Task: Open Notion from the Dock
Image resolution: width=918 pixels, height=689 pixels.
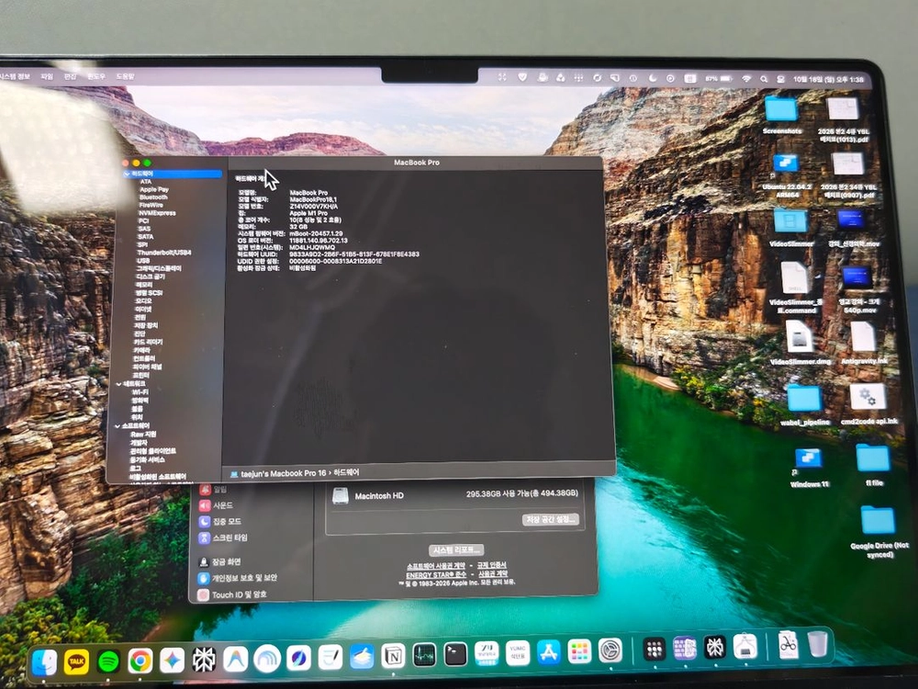Action: point(394,656)
